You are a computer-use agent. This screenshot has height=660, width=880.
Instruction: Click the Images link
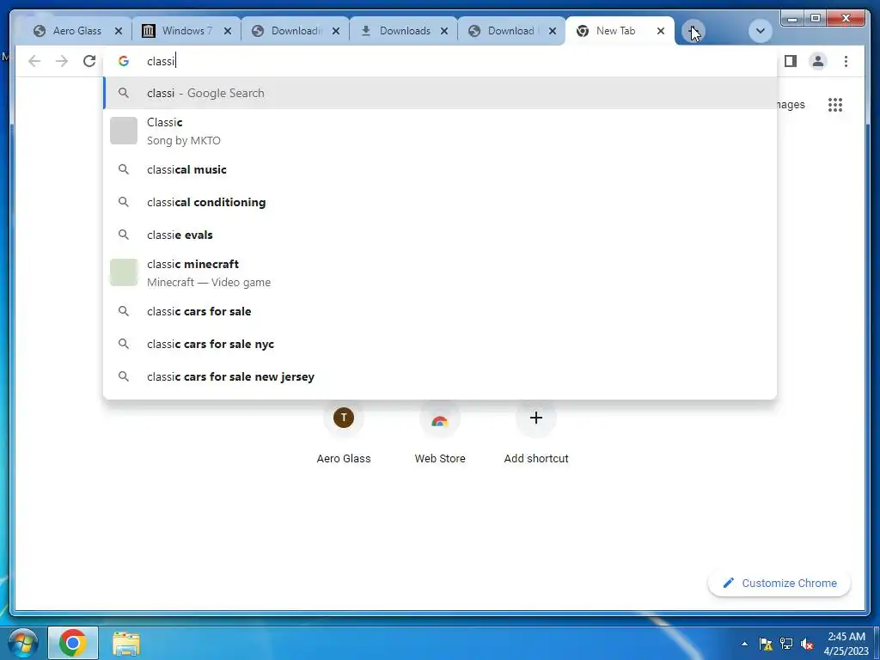pyautogui.click(x=791, y=105)
